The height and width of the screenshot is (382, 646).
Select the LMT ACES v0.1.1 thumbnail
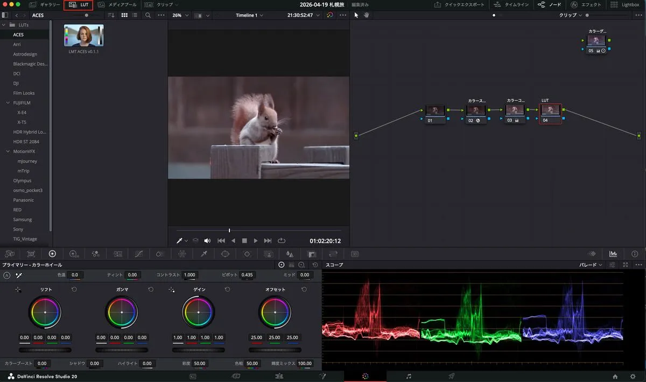(83, 36)
